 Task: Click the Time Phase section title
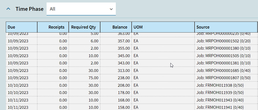coord(29,9)
